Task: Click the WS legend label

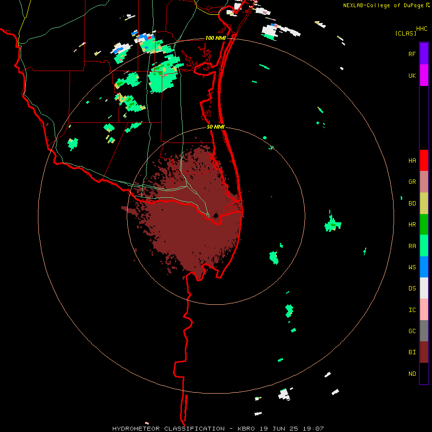Action: pos(412,267)
